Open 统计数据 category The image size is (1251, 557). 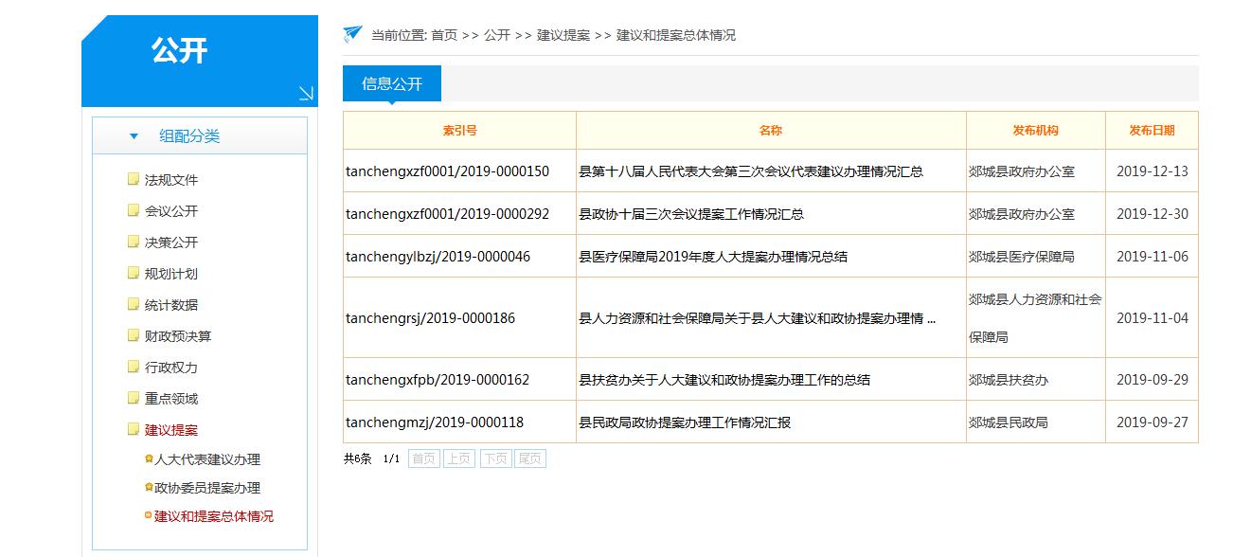click(x=171, y=305)
